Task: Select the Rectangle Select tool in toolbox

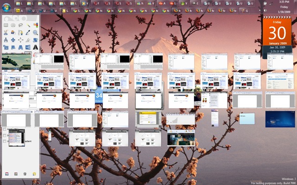Action: click(6, 25)
